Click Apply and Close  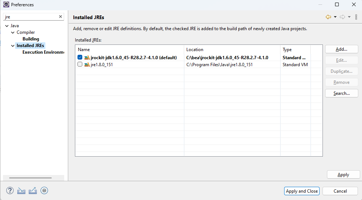(x=302, y=191)
